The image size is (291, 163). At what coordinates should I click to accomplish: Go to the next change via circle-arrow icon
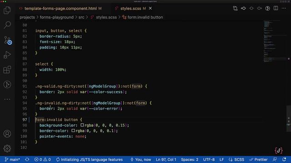[x=260, y=8]
